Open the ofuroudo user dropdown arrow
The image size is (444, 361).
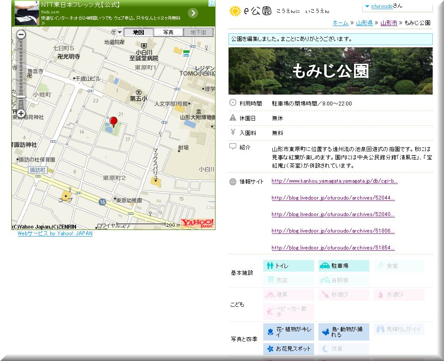[x=367, y=6]
